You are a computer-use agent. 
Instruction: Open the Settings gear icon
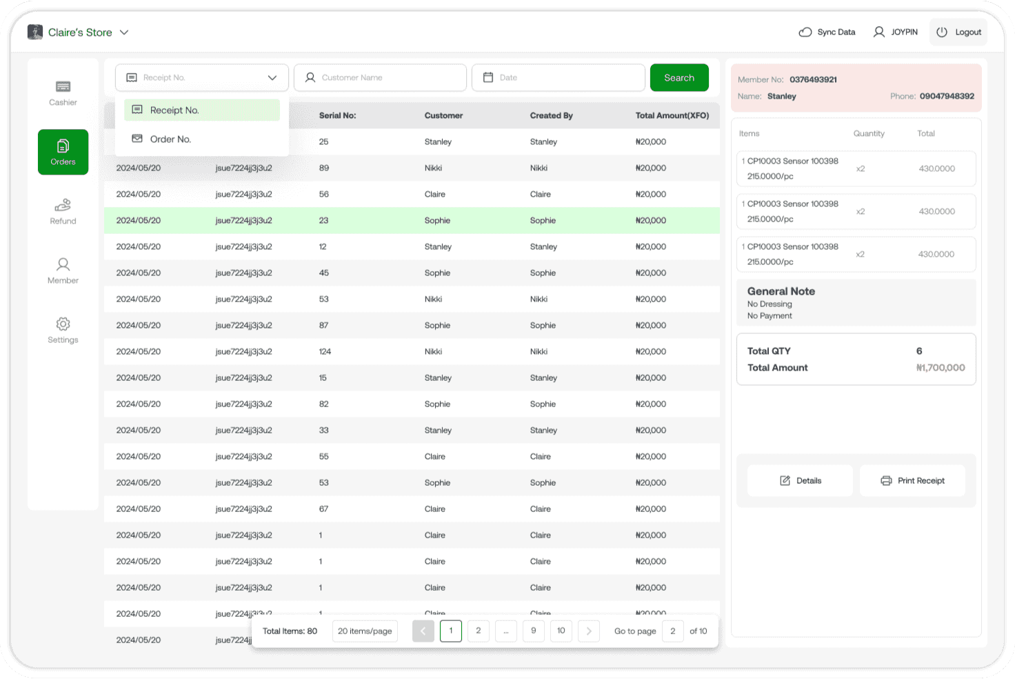63,324
